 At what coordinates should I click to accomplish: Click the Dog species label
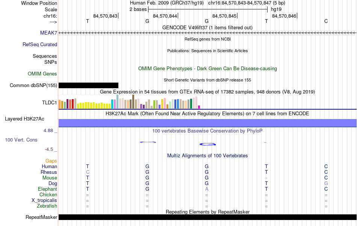(53, 183)
